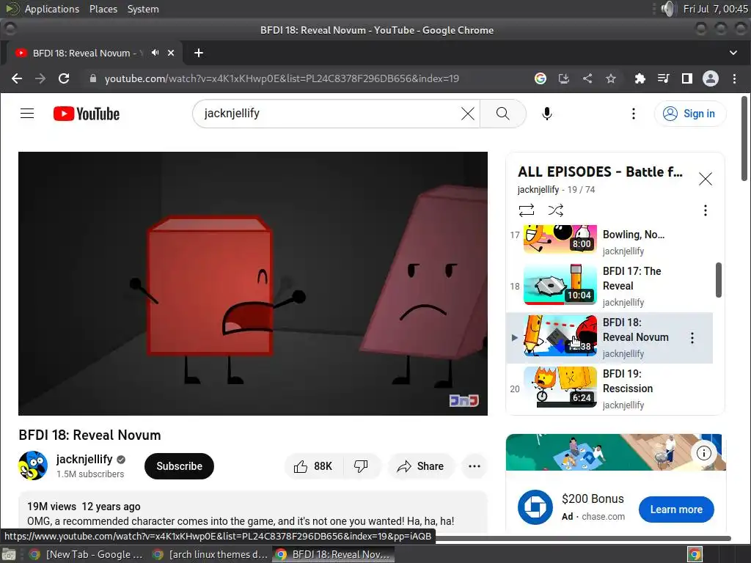This screenshot has width=751, height=563.
Task: Click the clock Fri Jul 7, 00:45
Action: click(x=715, y=9)
